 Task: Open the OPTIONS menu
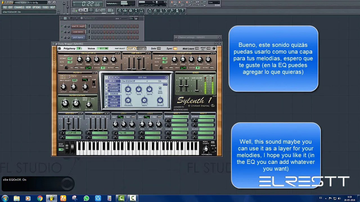click(37, 7)
